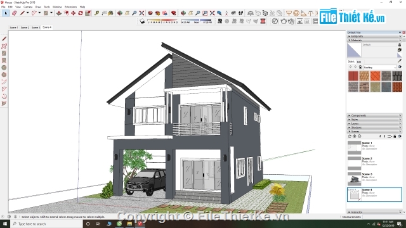
Task: Open File Explorer from the taskbar
Action: [129, 224]
